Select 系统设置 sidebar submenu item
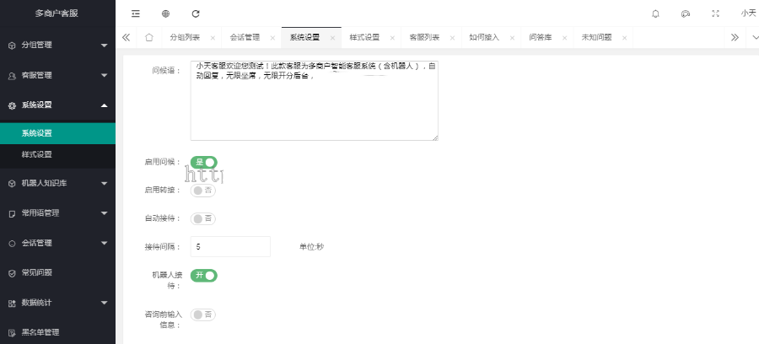 (57, 133)
